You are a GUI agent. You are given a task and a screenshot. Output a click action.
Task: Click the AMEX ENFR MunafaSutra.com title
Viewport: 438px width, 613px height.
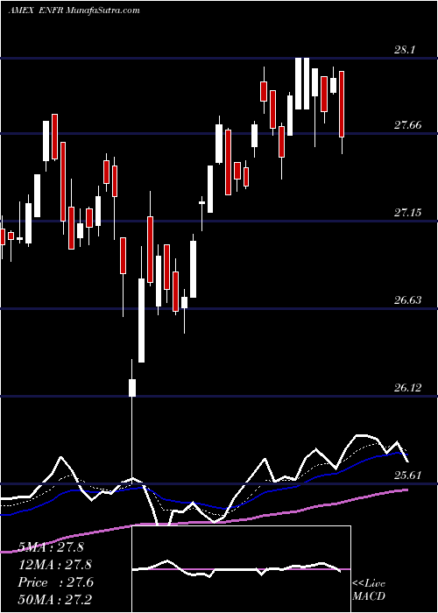(74, 11)
